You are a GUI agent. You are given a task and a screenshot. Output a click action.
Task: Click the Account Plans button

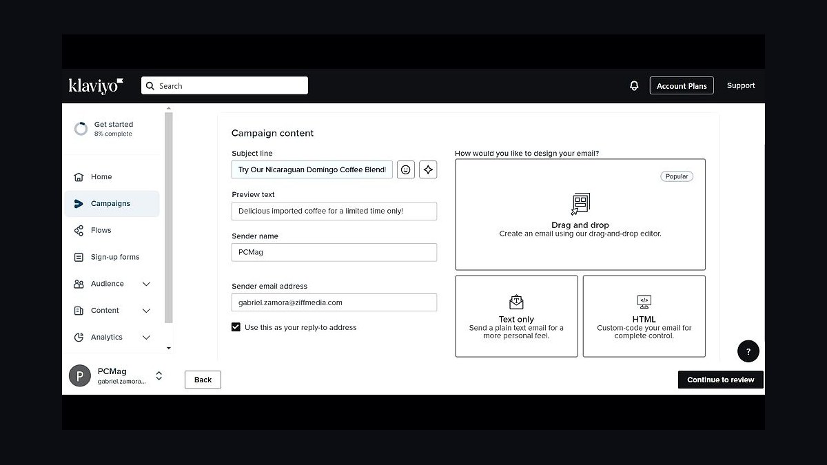(682, 85)
